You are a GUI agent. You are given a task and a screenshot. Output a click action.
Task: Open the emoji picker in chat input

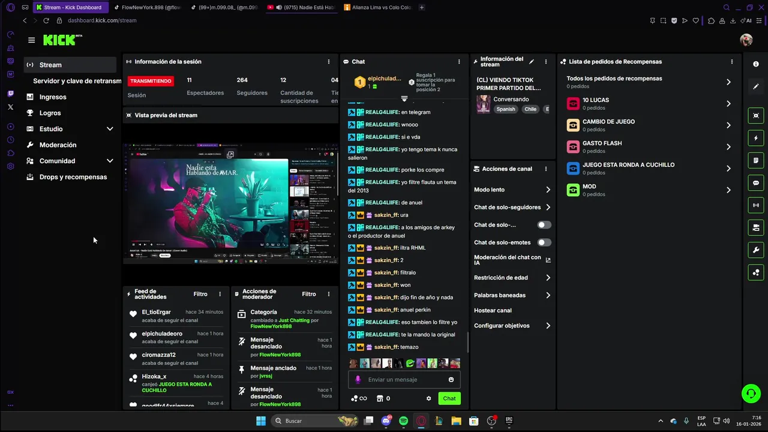(x=451, y=380)
